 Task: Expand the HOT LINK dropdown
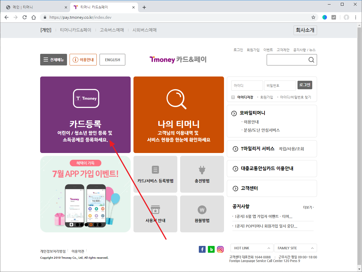pos(252,248)
